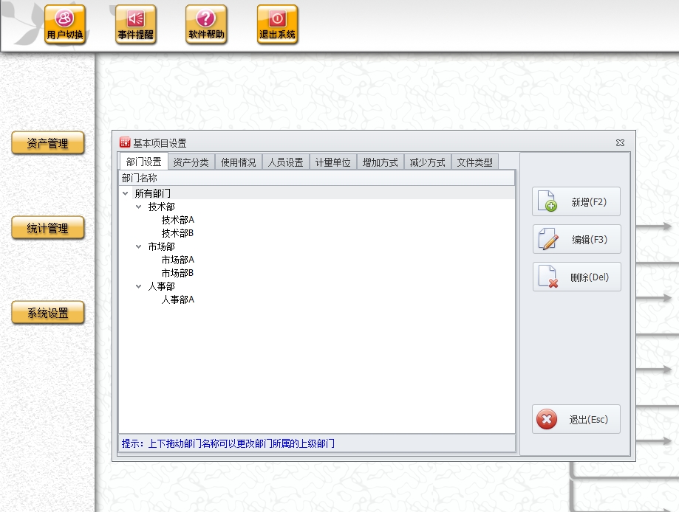The width and height of the screenshot is (679, 512).
Task: Open 统计管理 in the sidebar
Action: (48, 229)
